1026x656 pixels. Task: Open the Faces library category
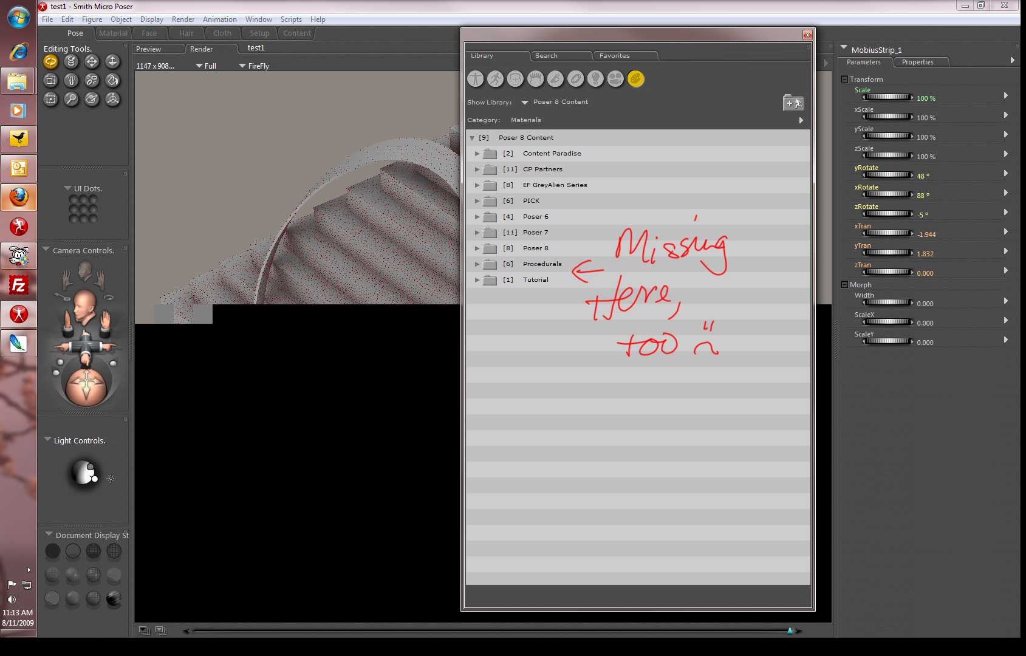point(516,79)
